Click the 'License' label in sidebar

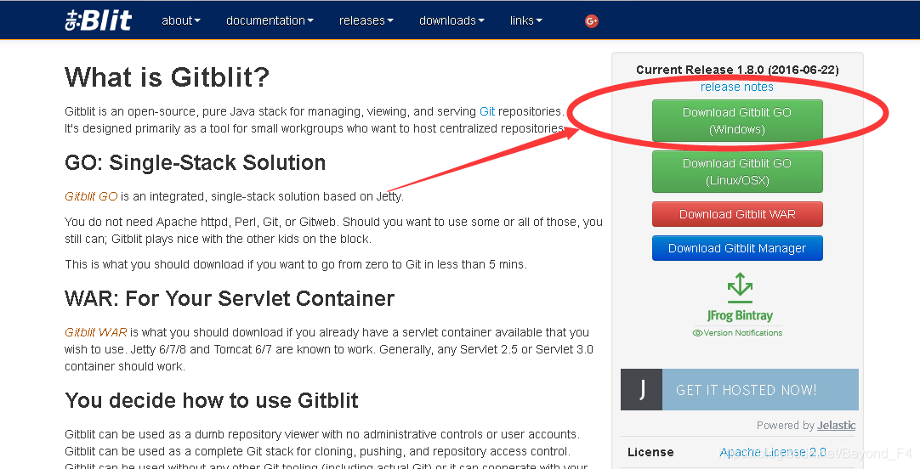pos(650,452)
